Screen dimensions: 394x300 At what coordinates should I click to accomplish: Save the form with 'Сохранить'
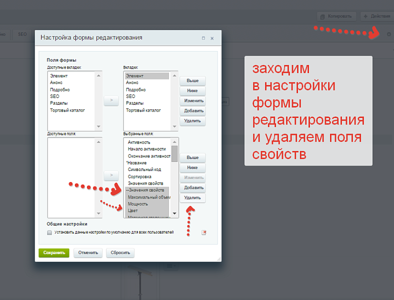[54, 252]
